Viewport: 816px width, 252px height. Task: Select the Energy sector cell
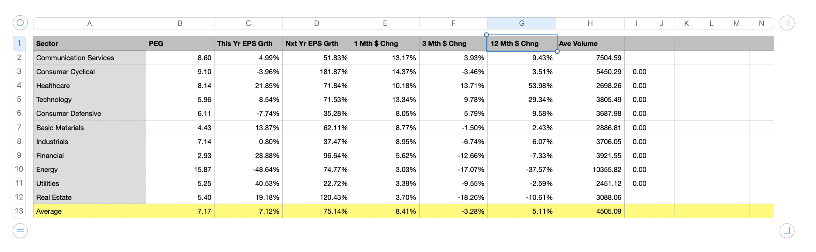point(90,169)
